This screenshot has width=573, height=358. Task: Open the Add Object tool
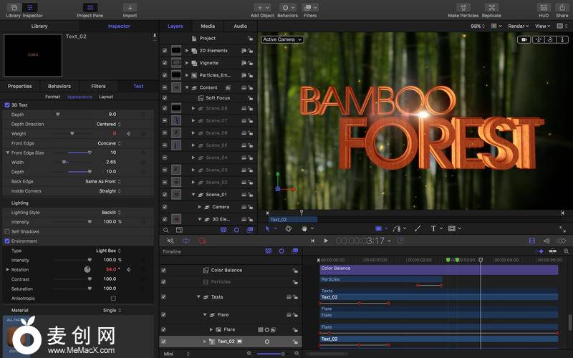click(x=261, y=8)
